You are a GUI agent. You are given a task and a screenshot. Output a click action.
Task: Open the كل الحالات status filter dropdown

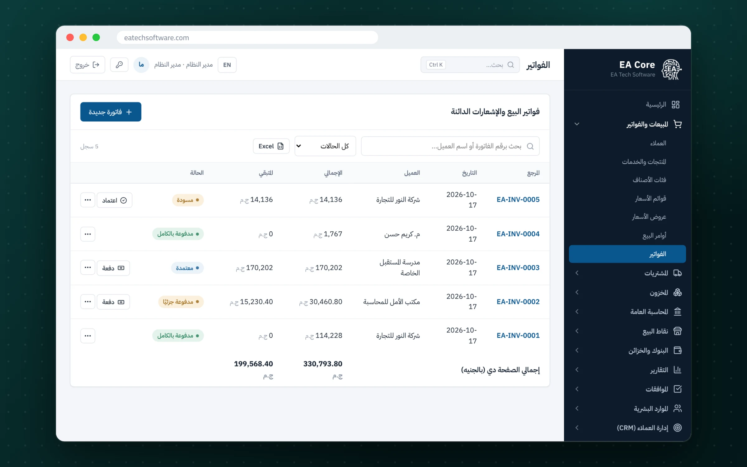325,146
